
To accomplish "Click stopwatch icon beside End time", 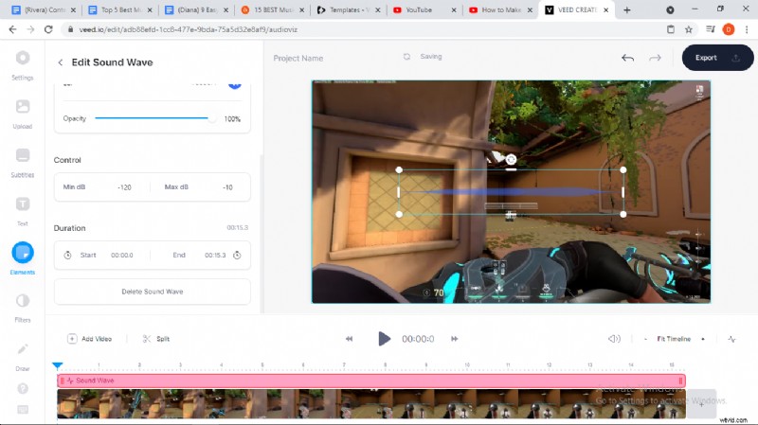I will 237,255.
